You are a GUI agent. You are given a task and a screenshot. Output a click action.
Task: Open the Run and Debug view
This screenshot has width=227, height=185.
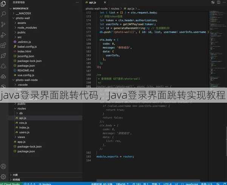(x=3, y=35)
